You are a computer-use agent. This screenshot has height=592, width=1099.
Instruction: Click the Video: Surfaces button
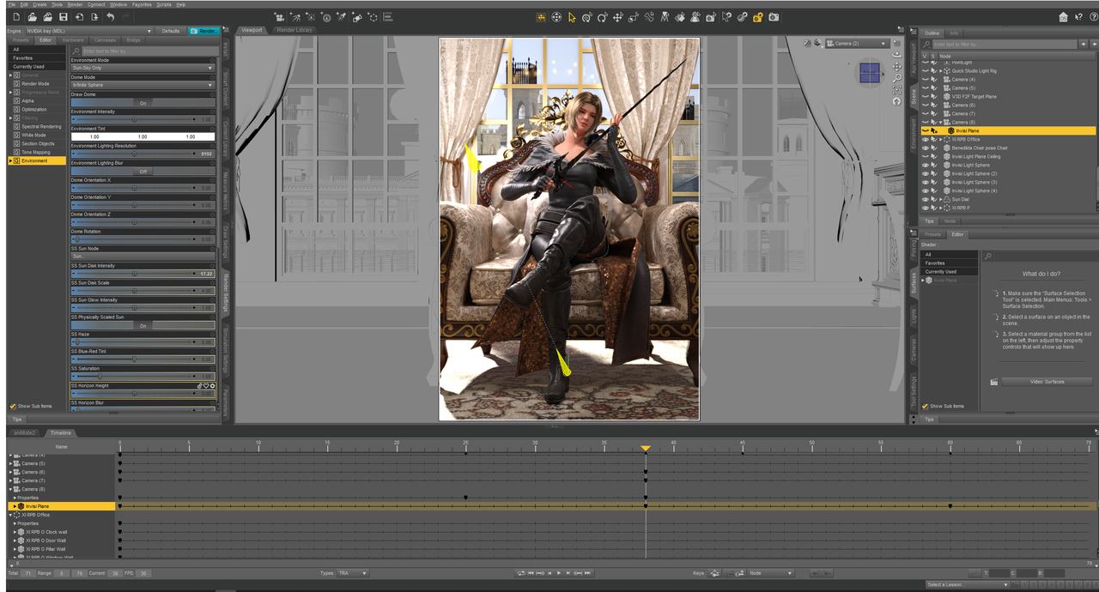point(1047,381)
